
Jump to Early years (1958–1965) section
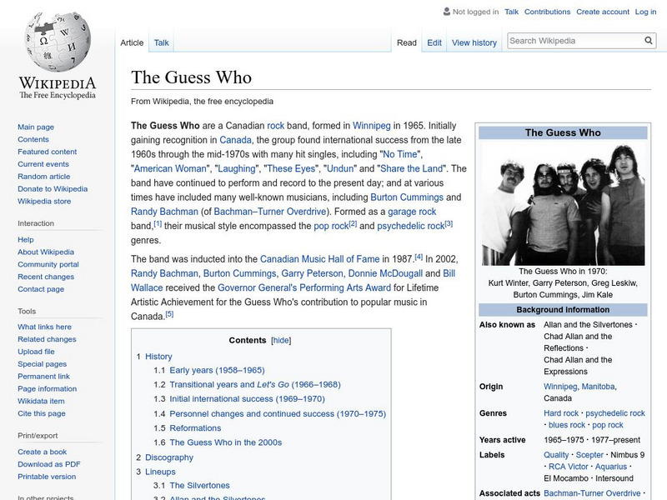(217, 370)
